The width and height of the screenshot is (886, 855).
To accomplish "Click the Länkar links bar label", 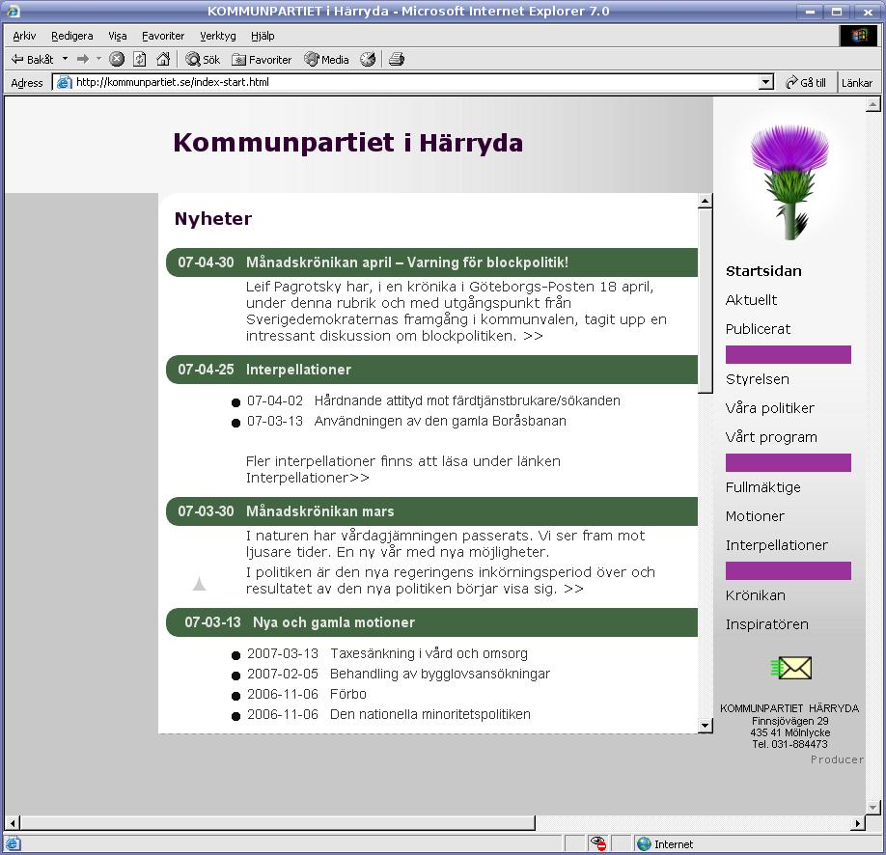I will 857,82.
